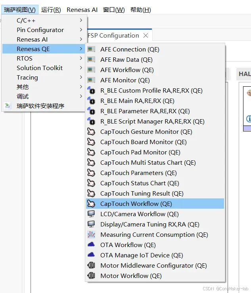251x293 pixels.
Task: Select CapTouch Workflow (QE) entry
Action: click(155, 204)
